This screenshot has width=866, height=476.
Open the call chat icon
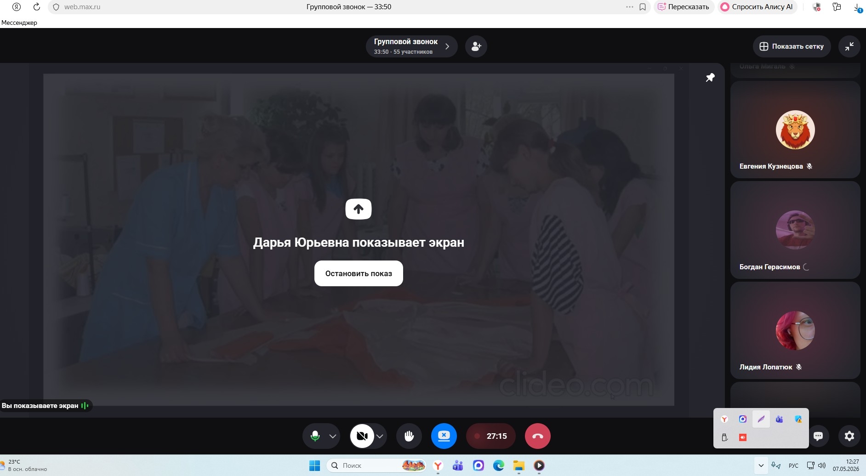pos(818,436)
